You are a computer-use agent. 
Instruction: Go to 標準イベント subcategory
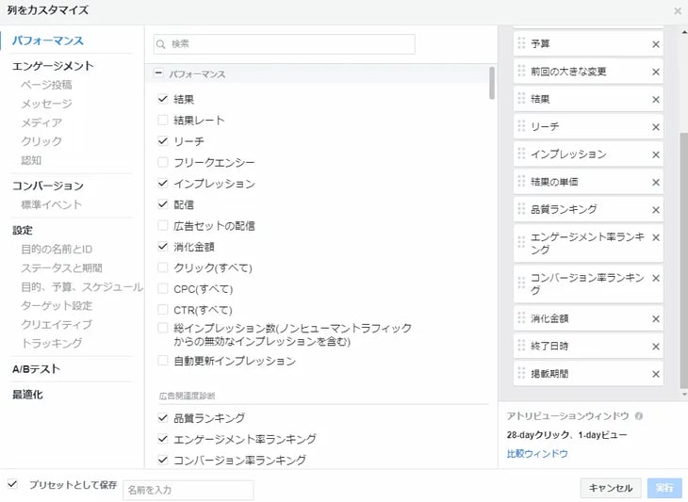point(51,204)
